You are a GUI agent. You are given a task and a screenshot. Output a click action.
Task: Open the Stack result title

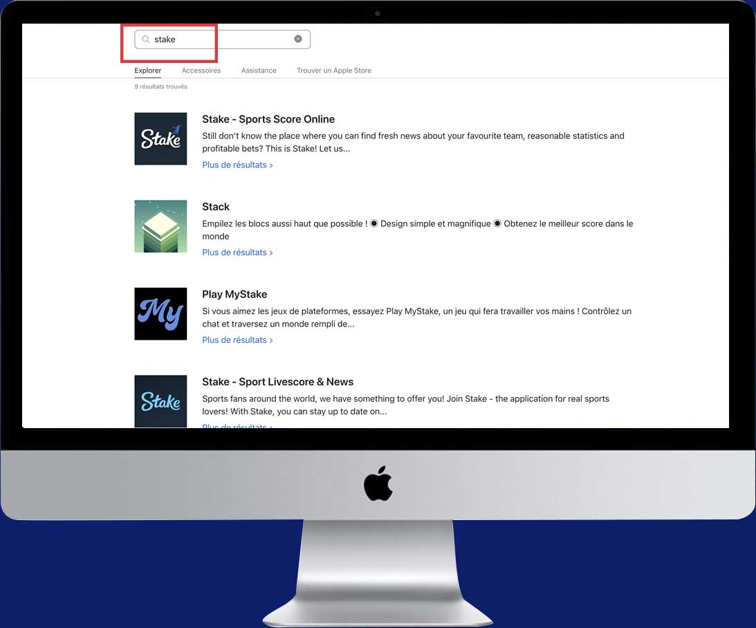(x=216, y=207)
